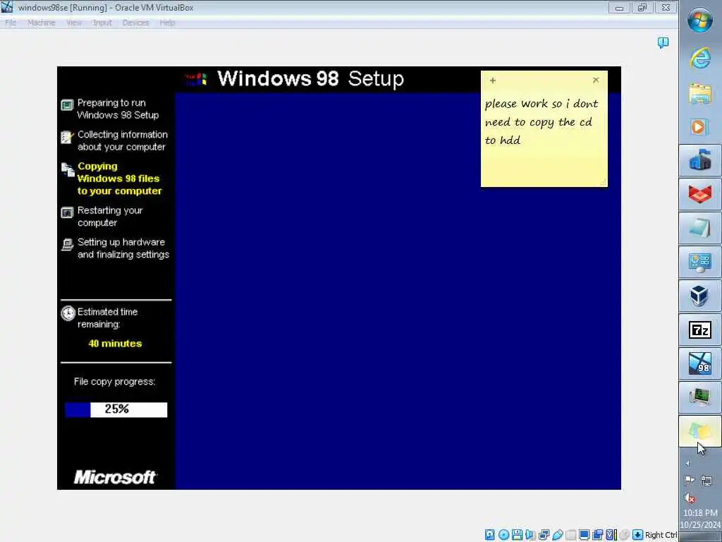This screenshot has height=542, width=722.
Task: Switch to the Notepad taskbar button
Action: [700, 228]
